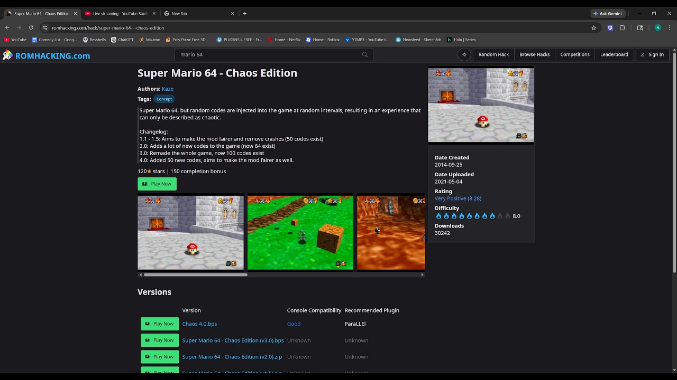Close the Live streaming YouTube Studio tab

(x=154, y=13)
